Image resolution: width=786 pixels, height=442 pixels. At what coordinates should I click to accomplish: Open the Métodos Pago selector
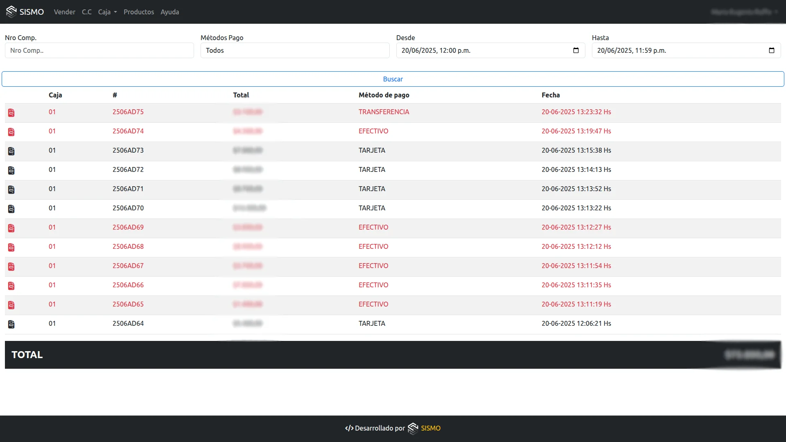click(295, 50)
